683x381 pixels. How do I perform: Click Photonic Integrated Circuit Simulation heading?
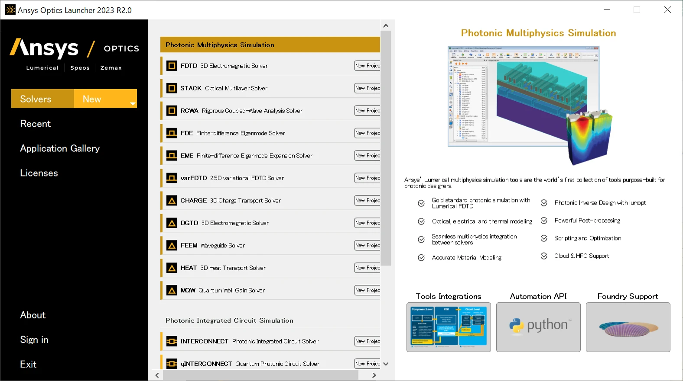coord(229,320)
